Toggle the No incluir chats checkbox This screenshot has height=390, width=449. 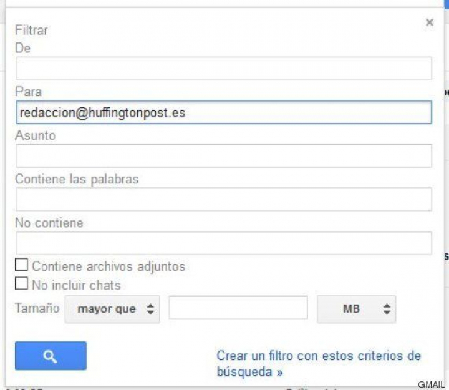coord(22,284)
